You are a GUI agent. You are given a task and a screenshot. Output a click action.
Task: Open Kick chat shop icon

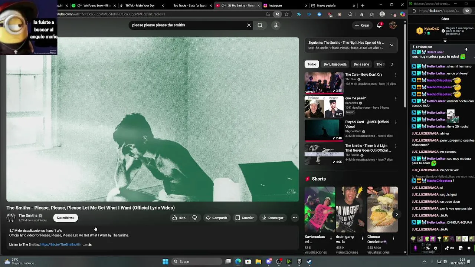point(461,248)
